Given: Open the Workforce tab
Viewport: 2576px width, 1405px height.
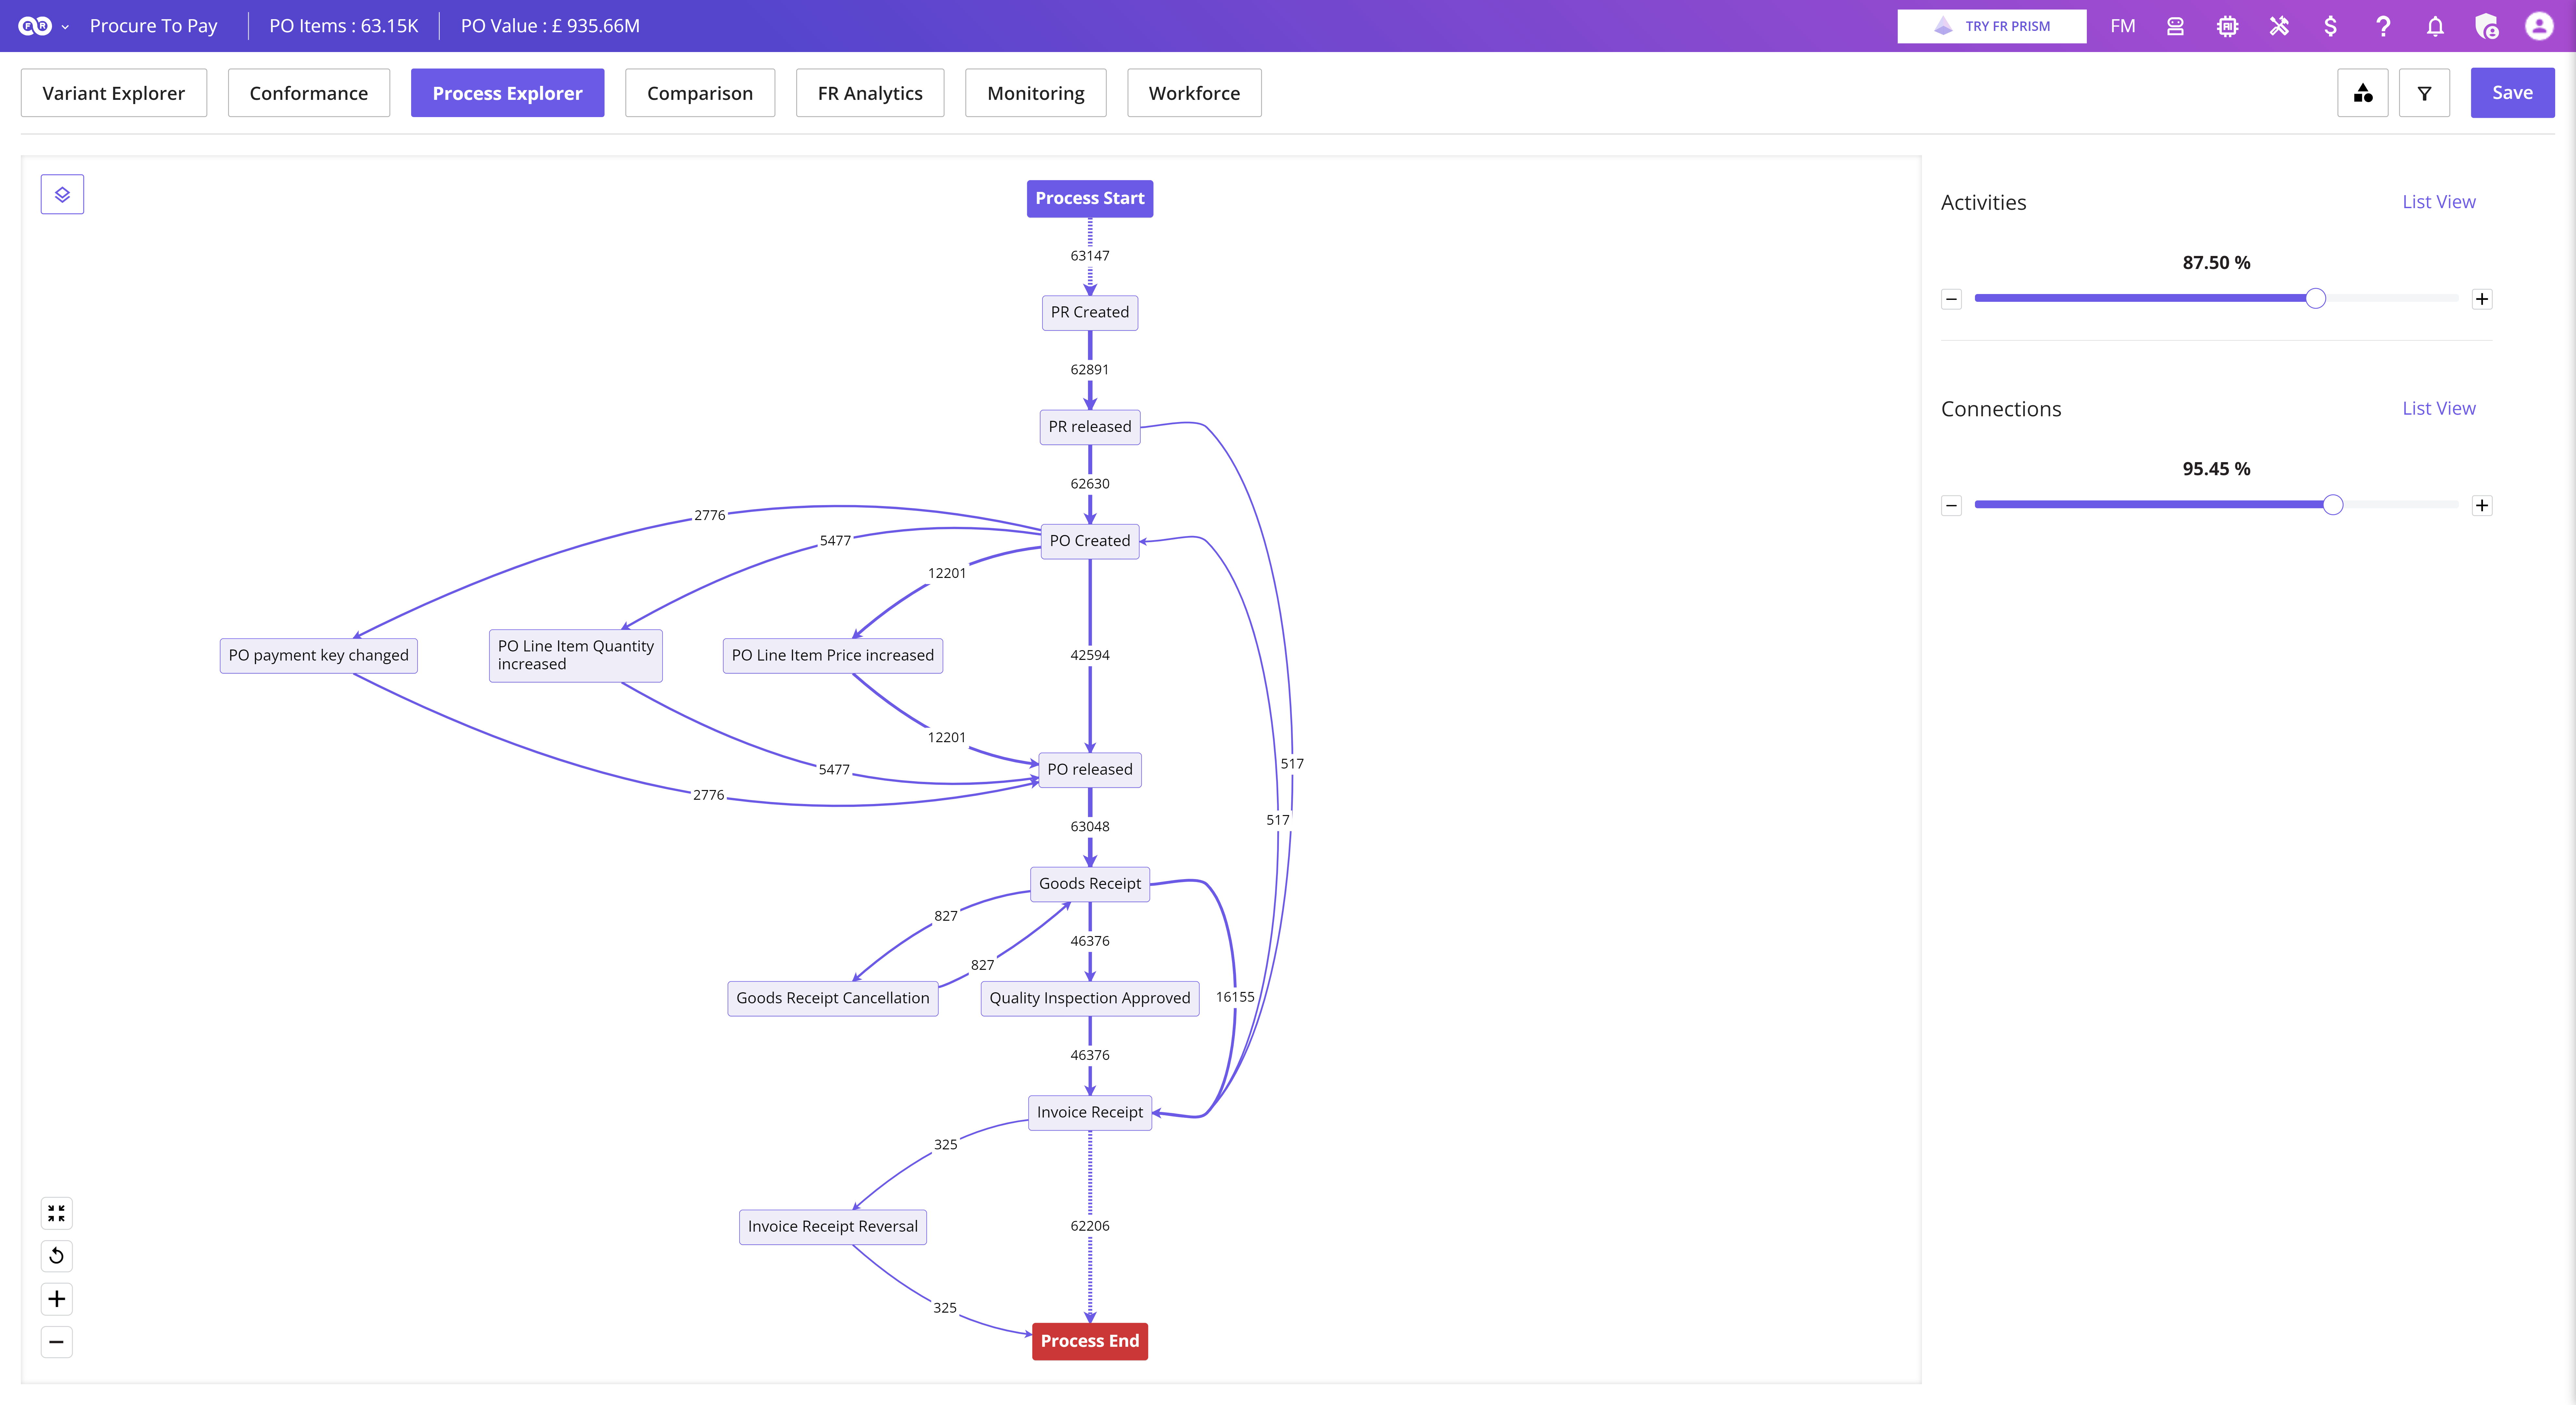Looking at the screenshot, I should point(1194,93).
